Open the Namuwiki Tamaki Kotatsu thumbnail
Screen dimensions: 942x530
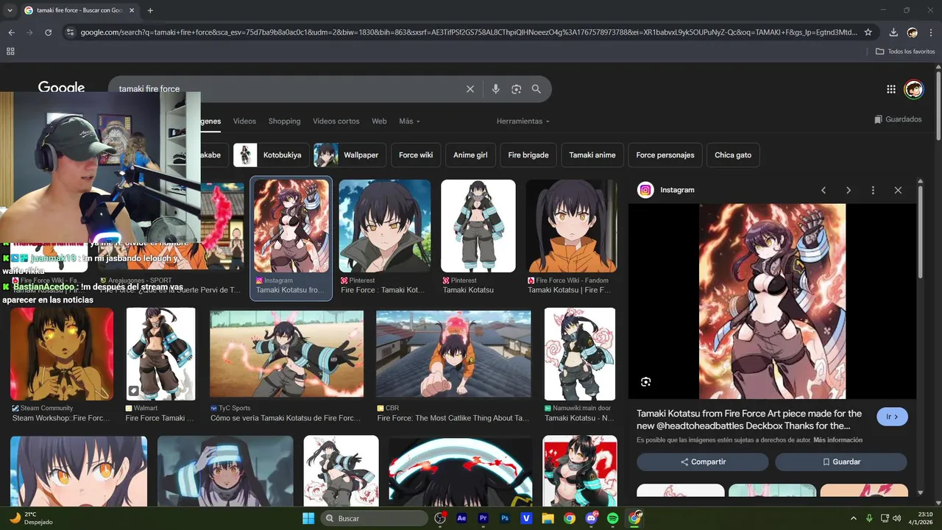[580, 354]
